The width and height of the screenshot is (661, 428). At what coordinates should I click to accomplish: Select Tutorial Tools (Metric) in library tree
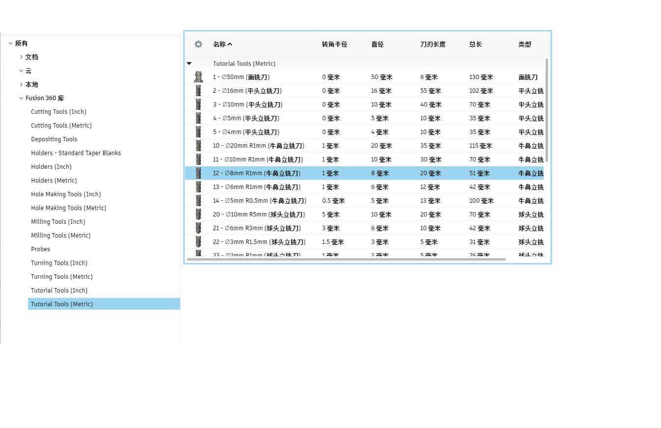pyautogui.click(x=104, y=304)
